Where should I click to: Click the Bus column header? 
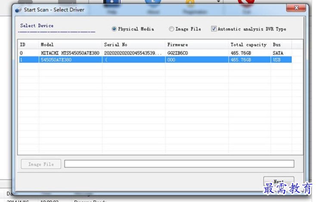pyautogui.click(x=281, y=44)
